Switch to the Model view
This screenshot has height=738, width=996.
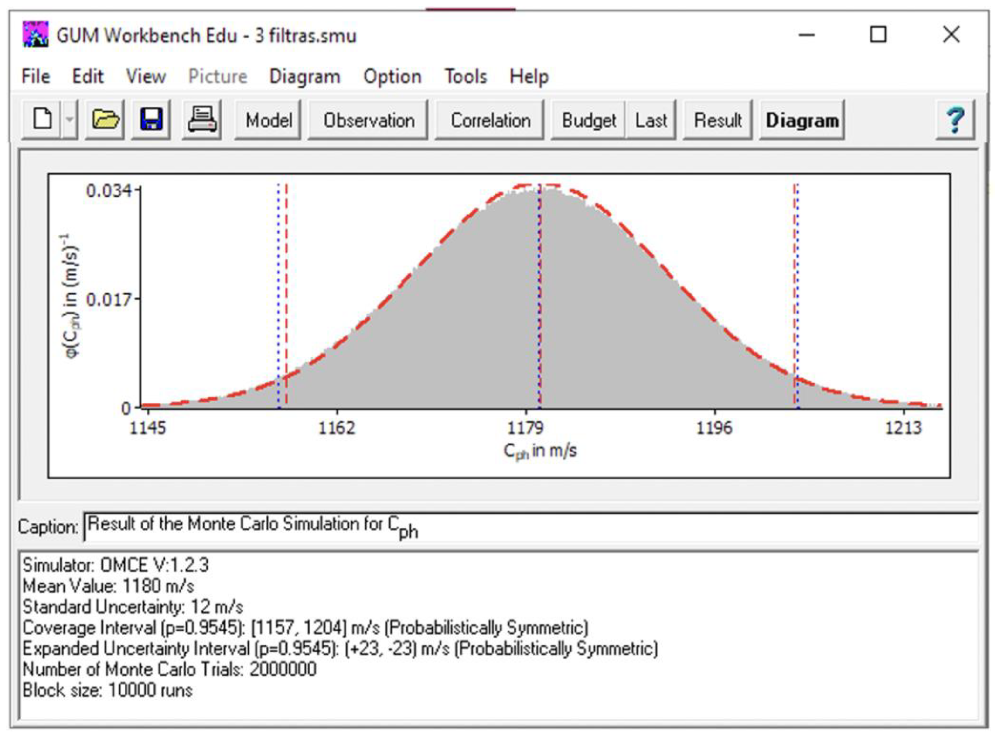point(268,120)
